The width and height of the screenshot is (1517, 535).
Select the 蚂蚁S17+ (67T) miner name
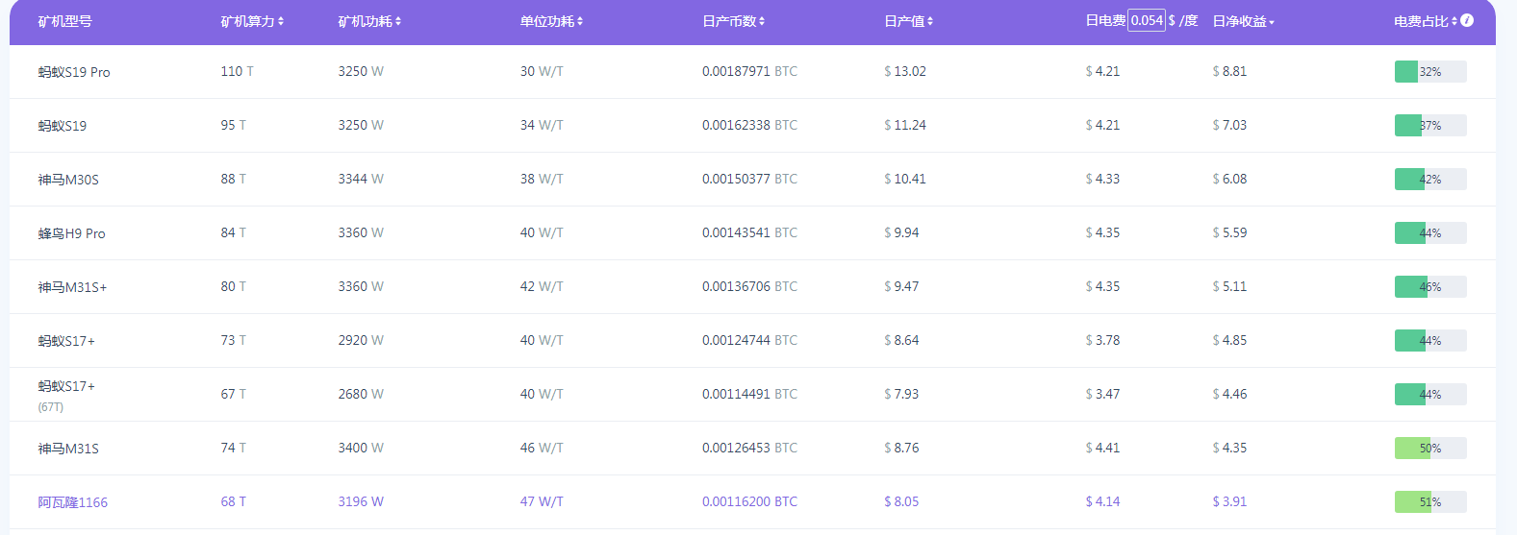tap(66, 386)
